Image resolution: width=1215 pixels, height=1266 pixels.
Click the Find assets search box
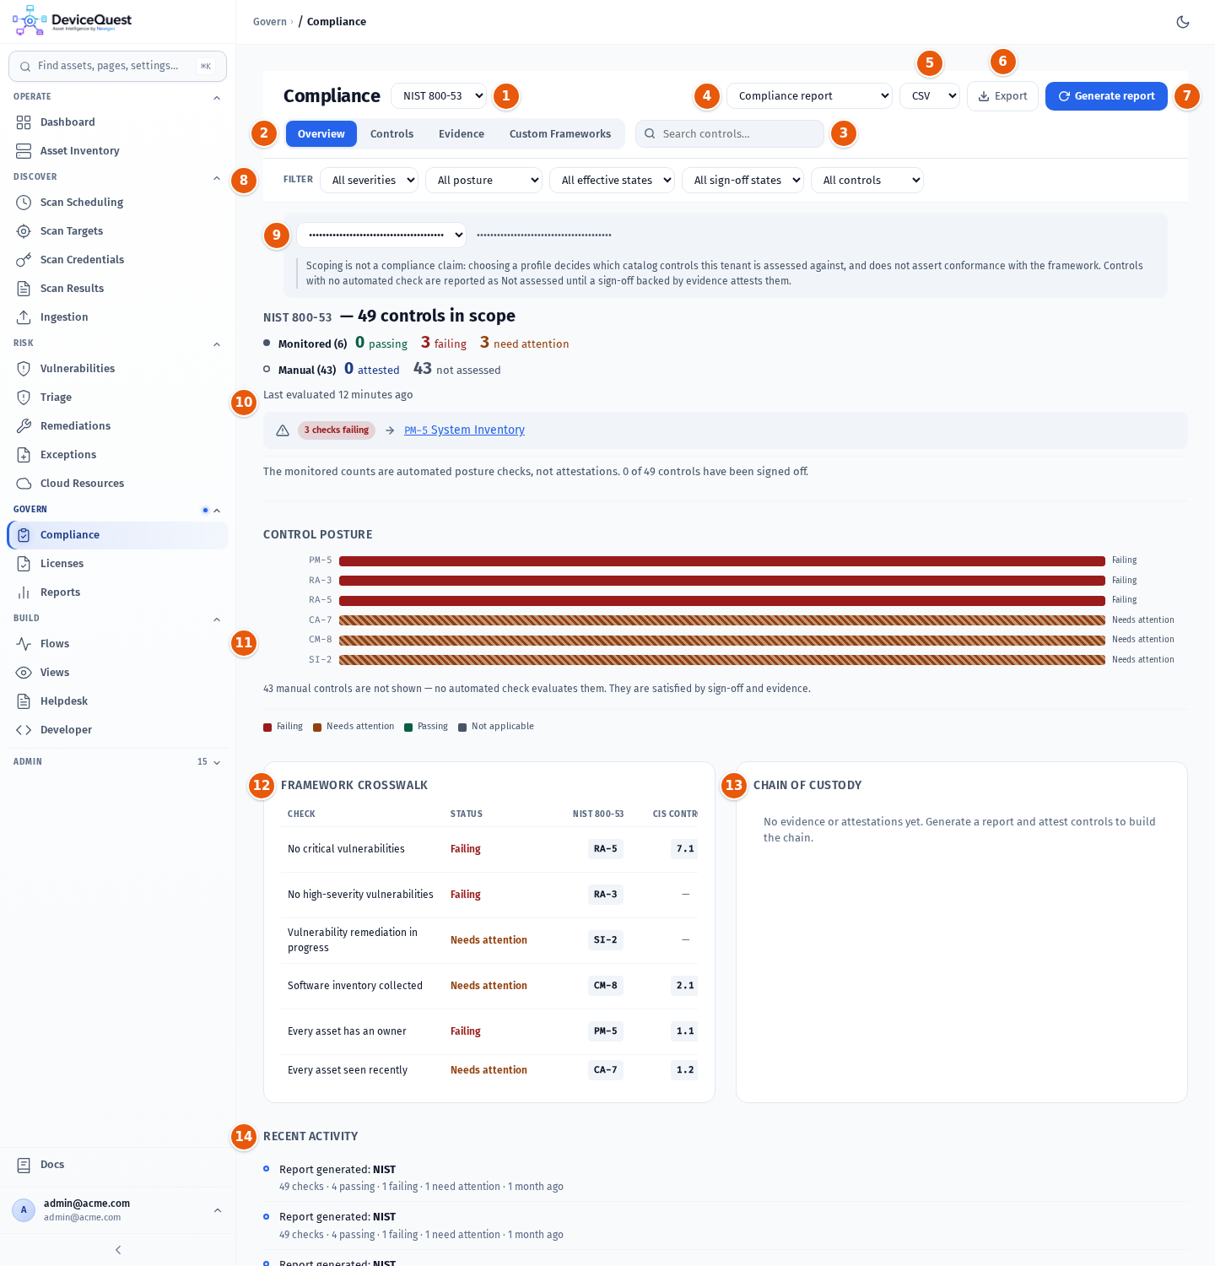(x=117, y=67)
